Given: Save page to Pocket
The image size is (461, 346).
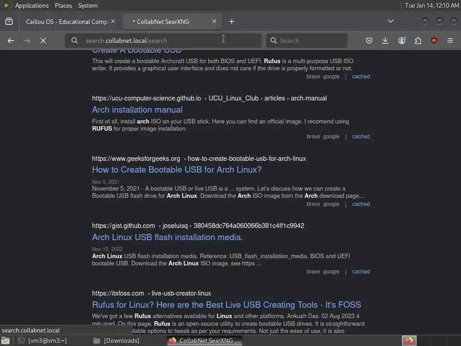Looking at the screenshot, I should tap(369, 41).
